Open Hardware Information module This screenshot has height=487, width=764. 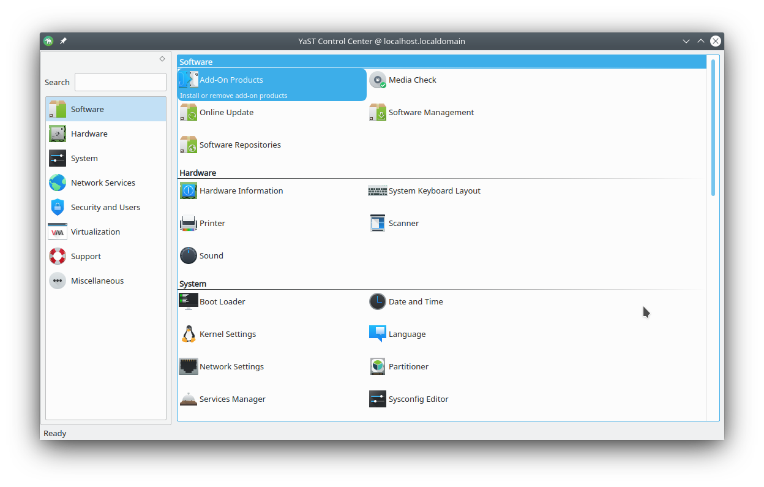(x=241, y=191)
